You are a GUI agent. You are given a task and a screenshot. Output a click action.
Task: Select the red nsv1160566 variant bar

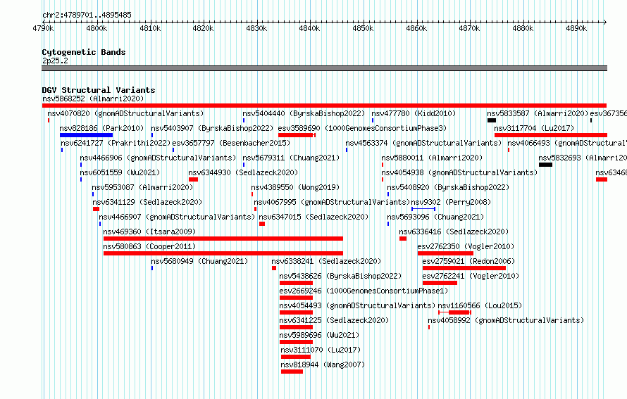click(455, 312)
